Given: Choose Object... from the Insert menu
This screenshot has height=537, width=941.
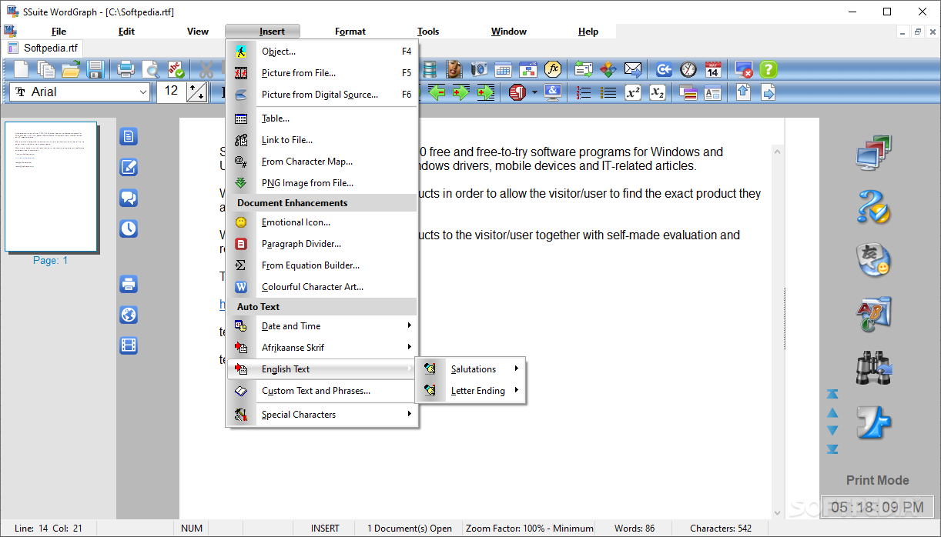Looking at the screenshot, I should pos(323,52).
